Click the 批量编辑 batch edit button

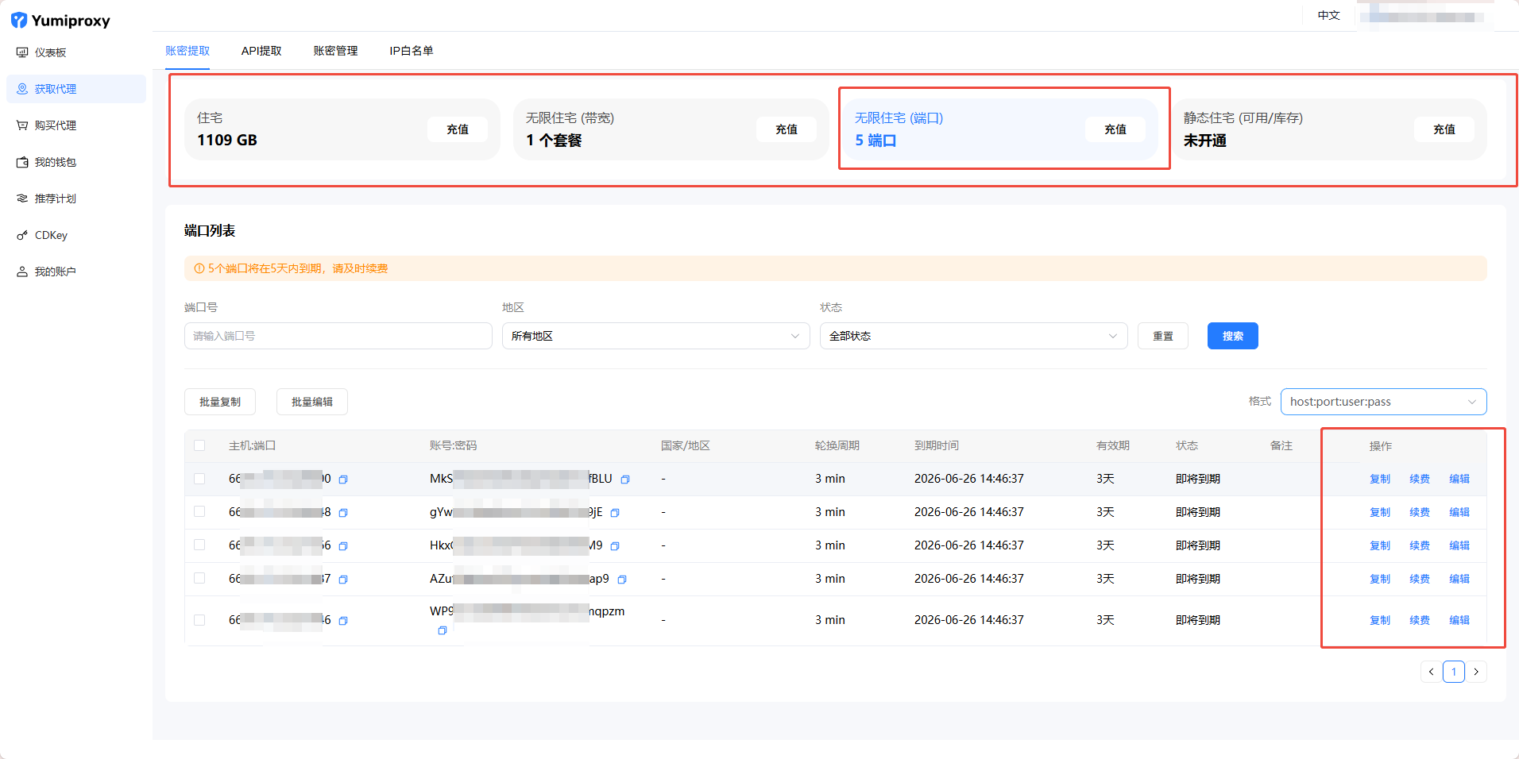pyautogui.click(x=312, y=402)
